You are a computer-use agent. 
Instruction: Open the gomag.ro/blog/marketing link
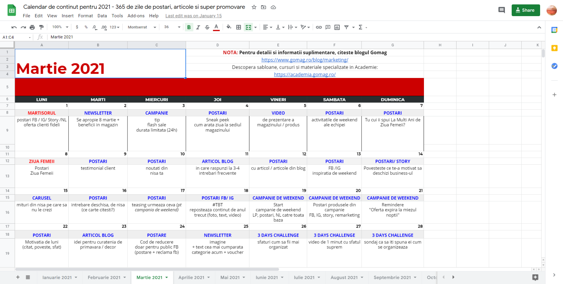(x=305, y=60)
